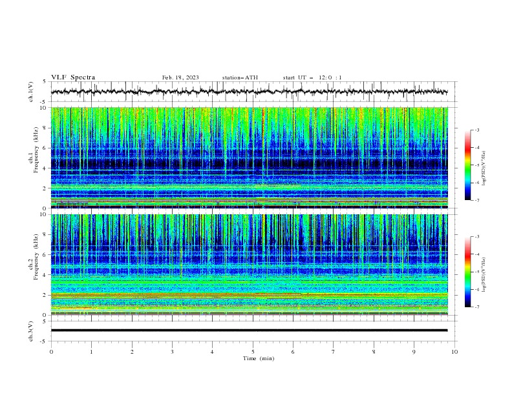Click the "6" tick on time axis
This screenshot has height=395, width=512.
(x=293, y=352)
